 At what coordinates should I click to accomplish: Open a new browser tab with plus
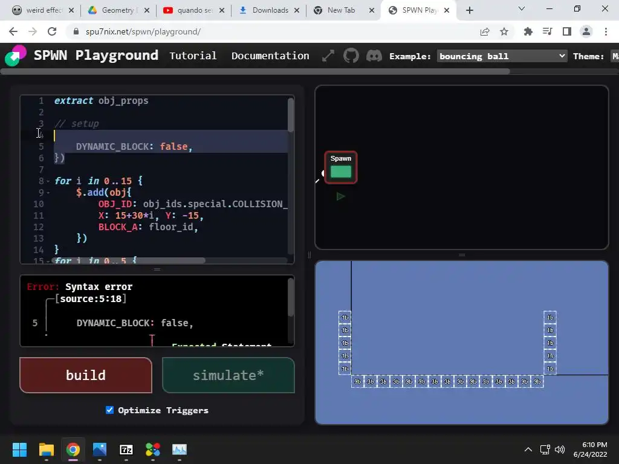[x=469, y=10]
